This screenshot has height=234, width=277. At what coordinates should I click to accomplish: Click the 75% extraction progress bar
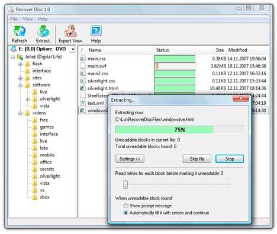tap(179, 130)
